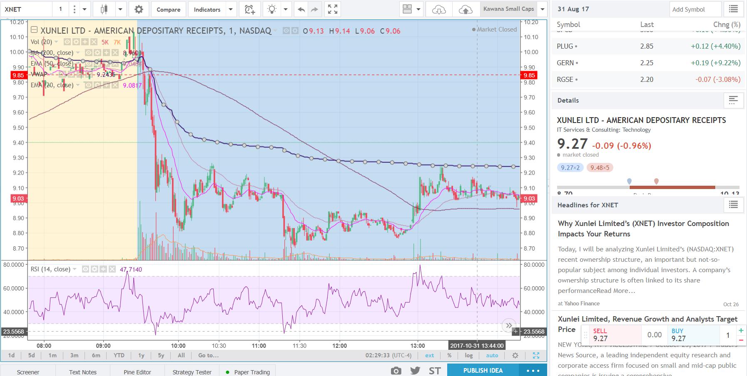Hide the Vol (20) indicator
This screenshot has width=747, height=376.
[67, 42]
